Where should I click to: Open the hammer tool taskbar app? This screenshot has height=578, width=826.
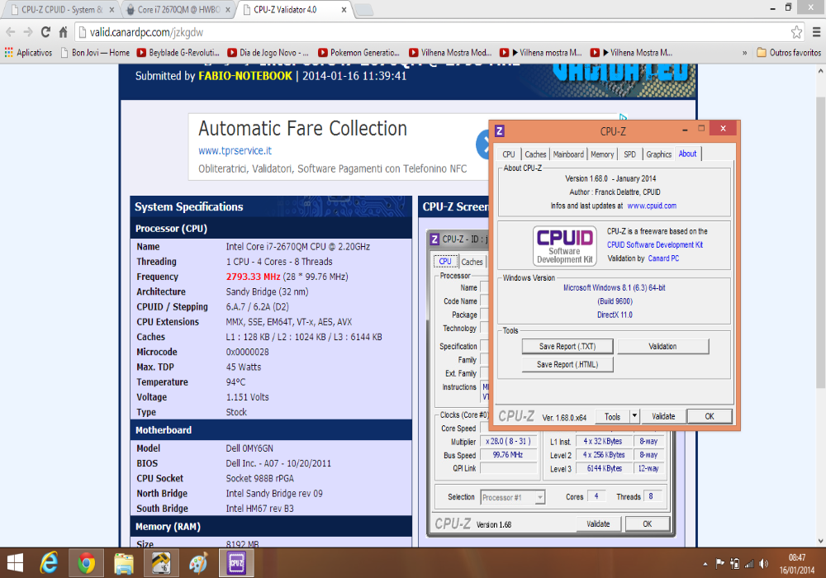[x=161, y=563]
